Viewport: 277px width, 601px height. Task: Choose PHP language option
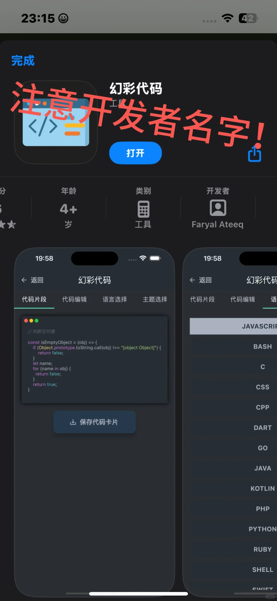[263, 509]
